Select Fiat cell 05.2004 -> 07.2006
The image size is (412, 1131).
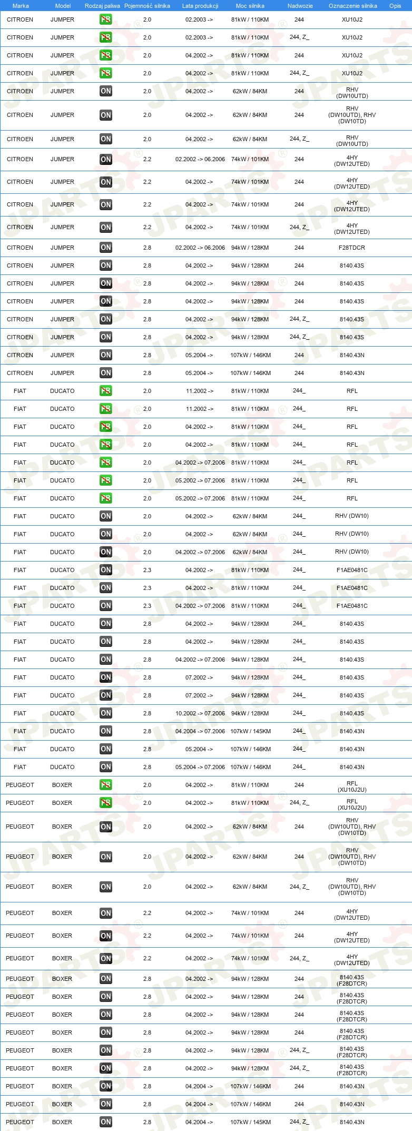click(x=200, y=767)
